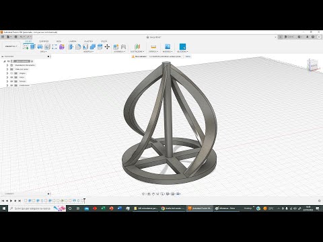Click the Orbit navigation tool
This screenshot has height=242, width=323.
(143, 194)
